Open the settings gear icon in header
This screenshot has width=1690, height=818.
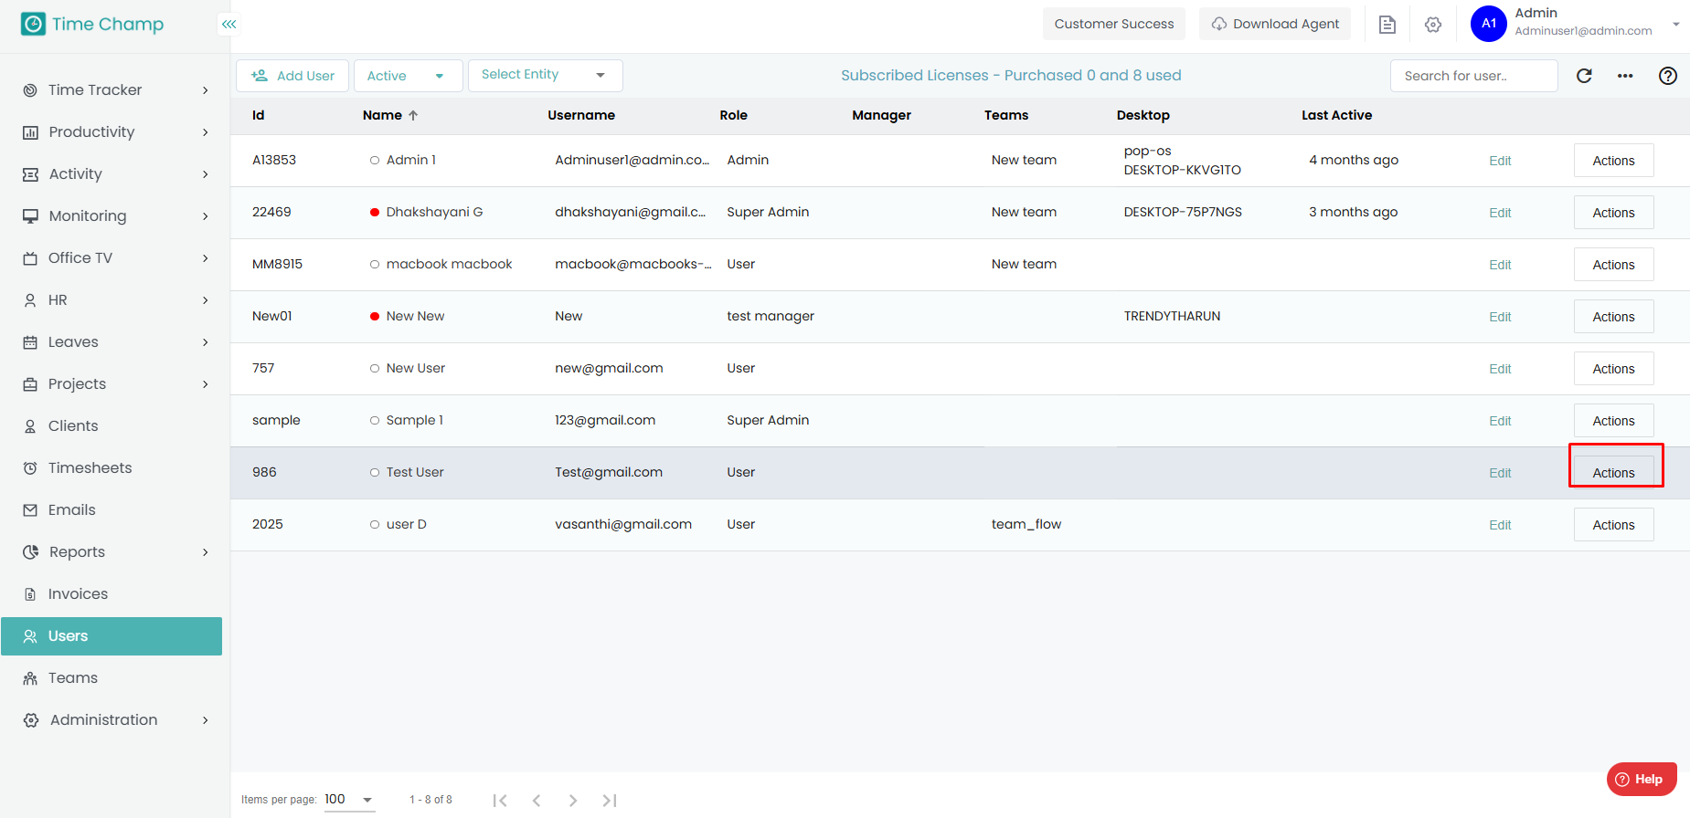coord(1432,25)
